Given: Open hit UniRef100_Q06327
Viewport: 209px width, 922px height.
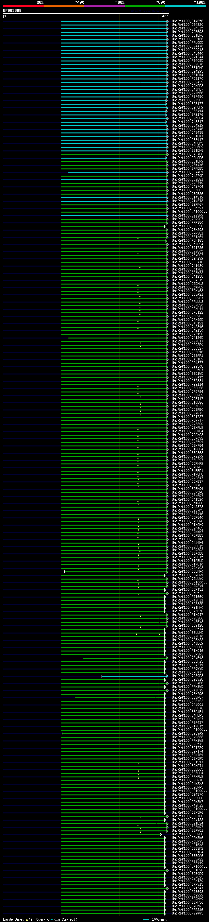Looking at the screenshot, I should tap(187, 348).
